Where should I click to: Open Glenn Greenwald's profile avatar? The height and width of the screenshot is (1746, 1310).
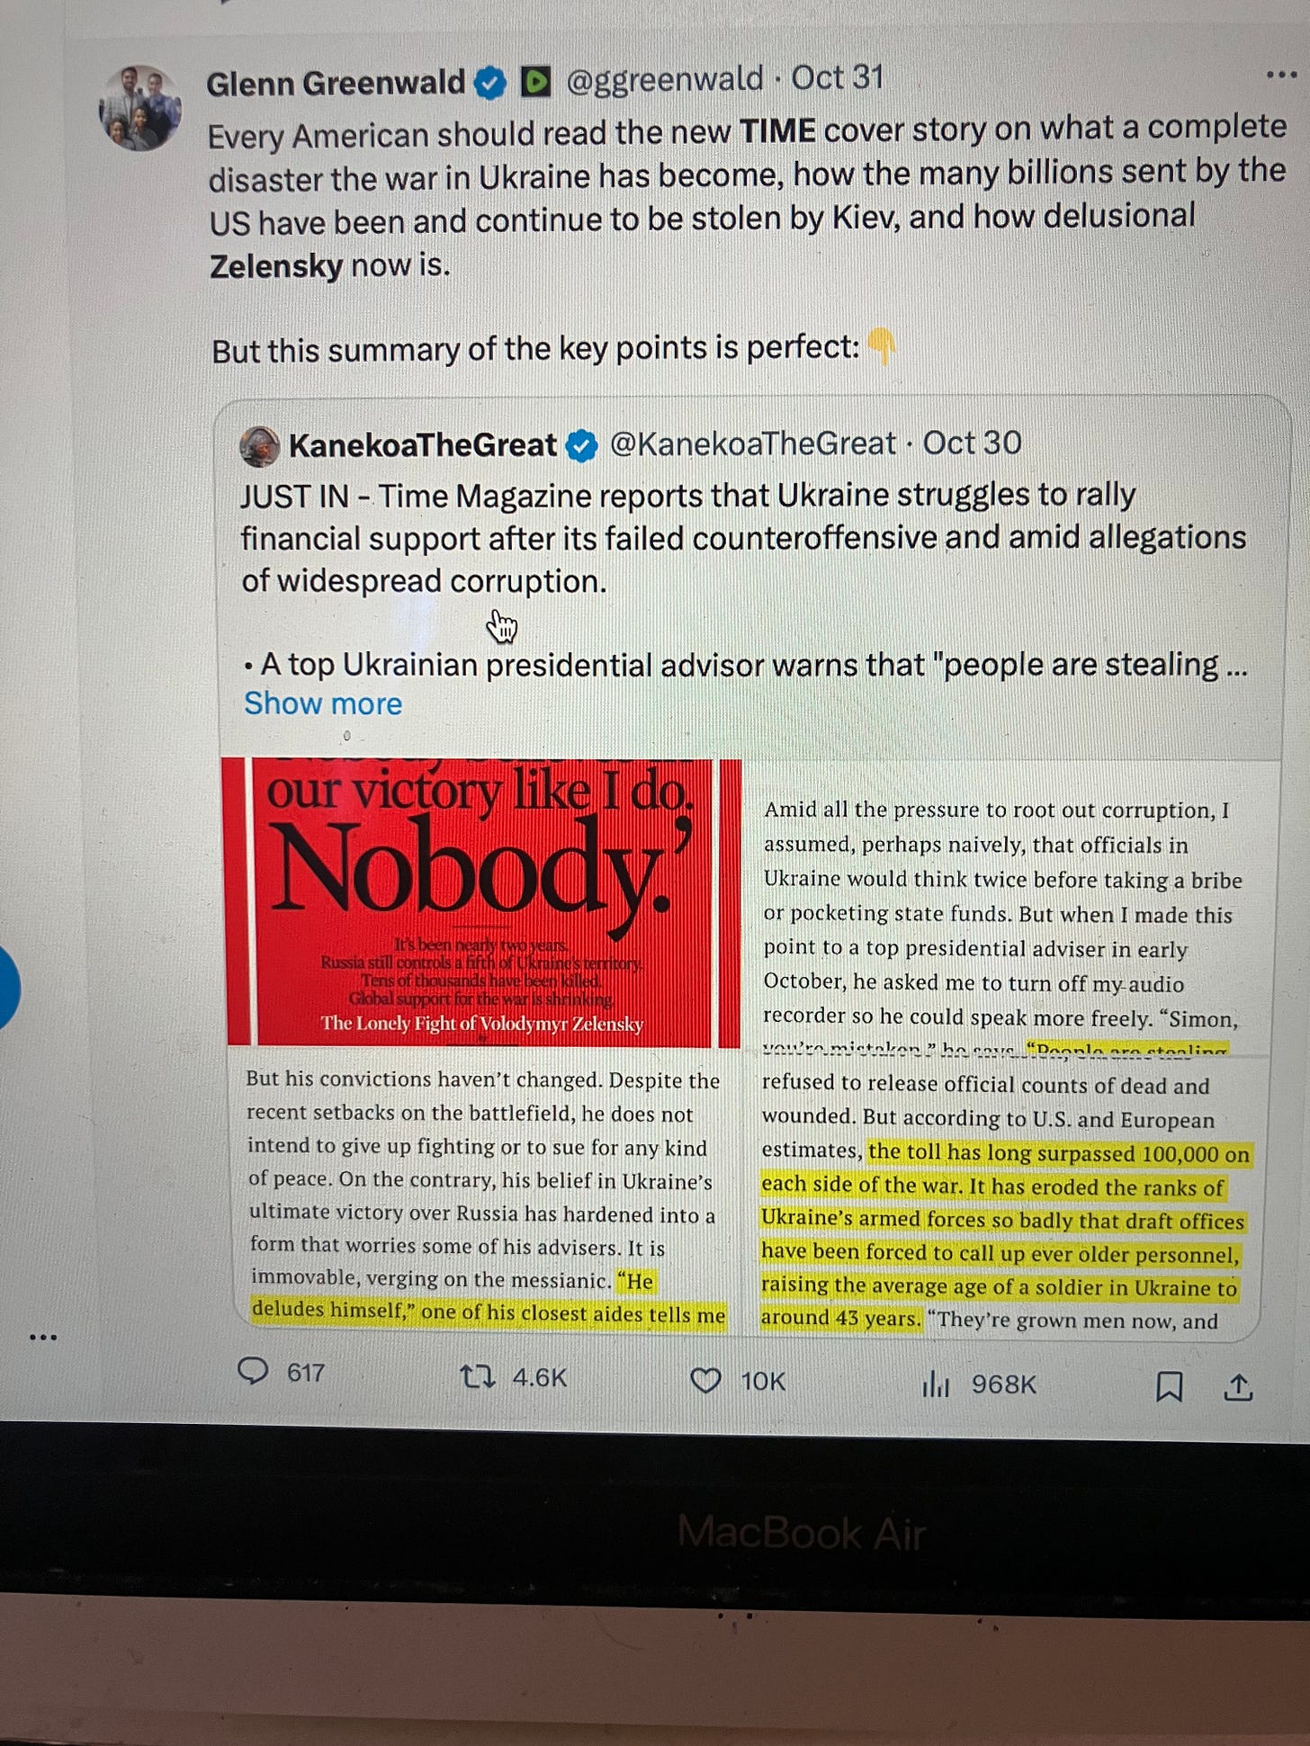[140, 108]
